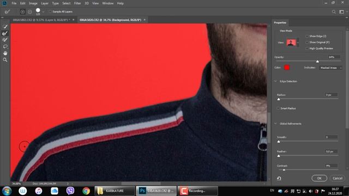Click the volume speaker tray icon
The height and width of the screenshot is (196, 349).
pos(310,191)
